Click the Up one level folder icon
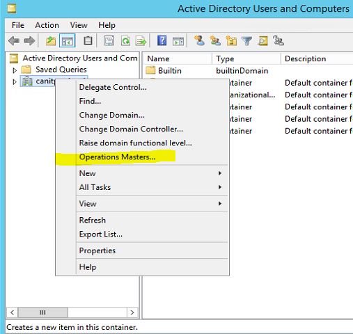Screen dimensions: 353x334 [x=51, y=41]
